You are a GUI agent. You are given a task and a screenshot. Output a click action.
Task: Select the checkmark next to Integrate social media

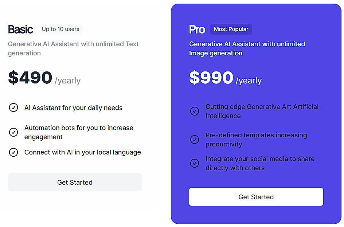[195, 163]
